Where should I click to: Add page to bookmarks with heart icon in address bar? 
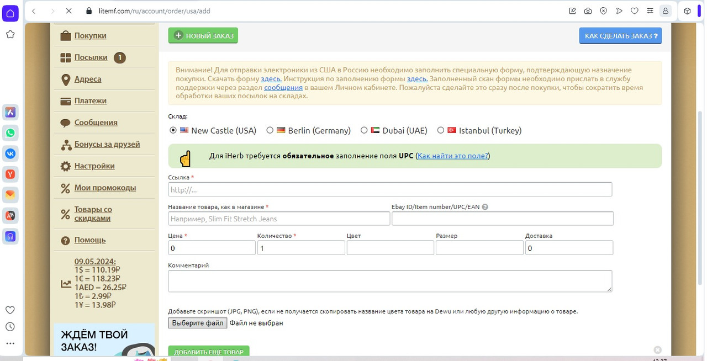(x=635, y=11)
